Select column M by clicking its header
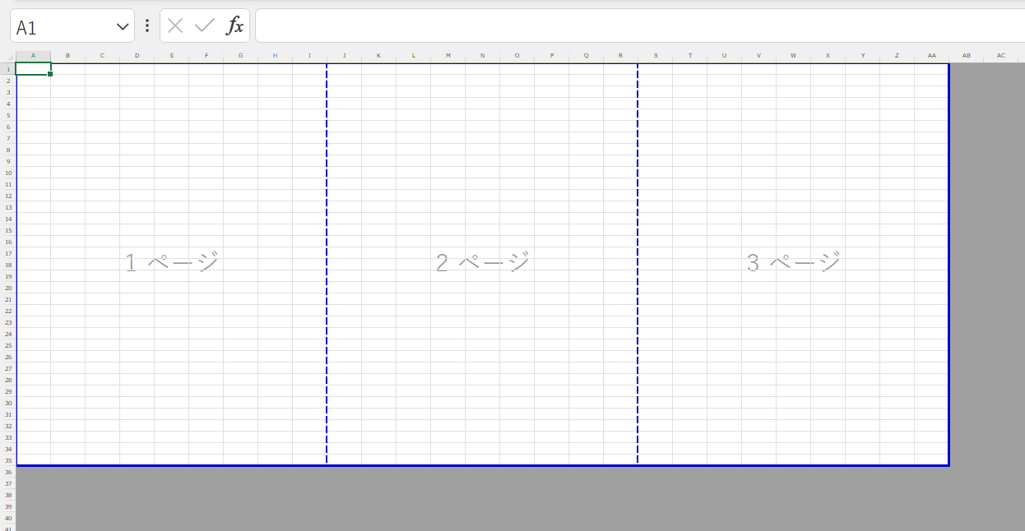1025x531 pixels. 448,56
